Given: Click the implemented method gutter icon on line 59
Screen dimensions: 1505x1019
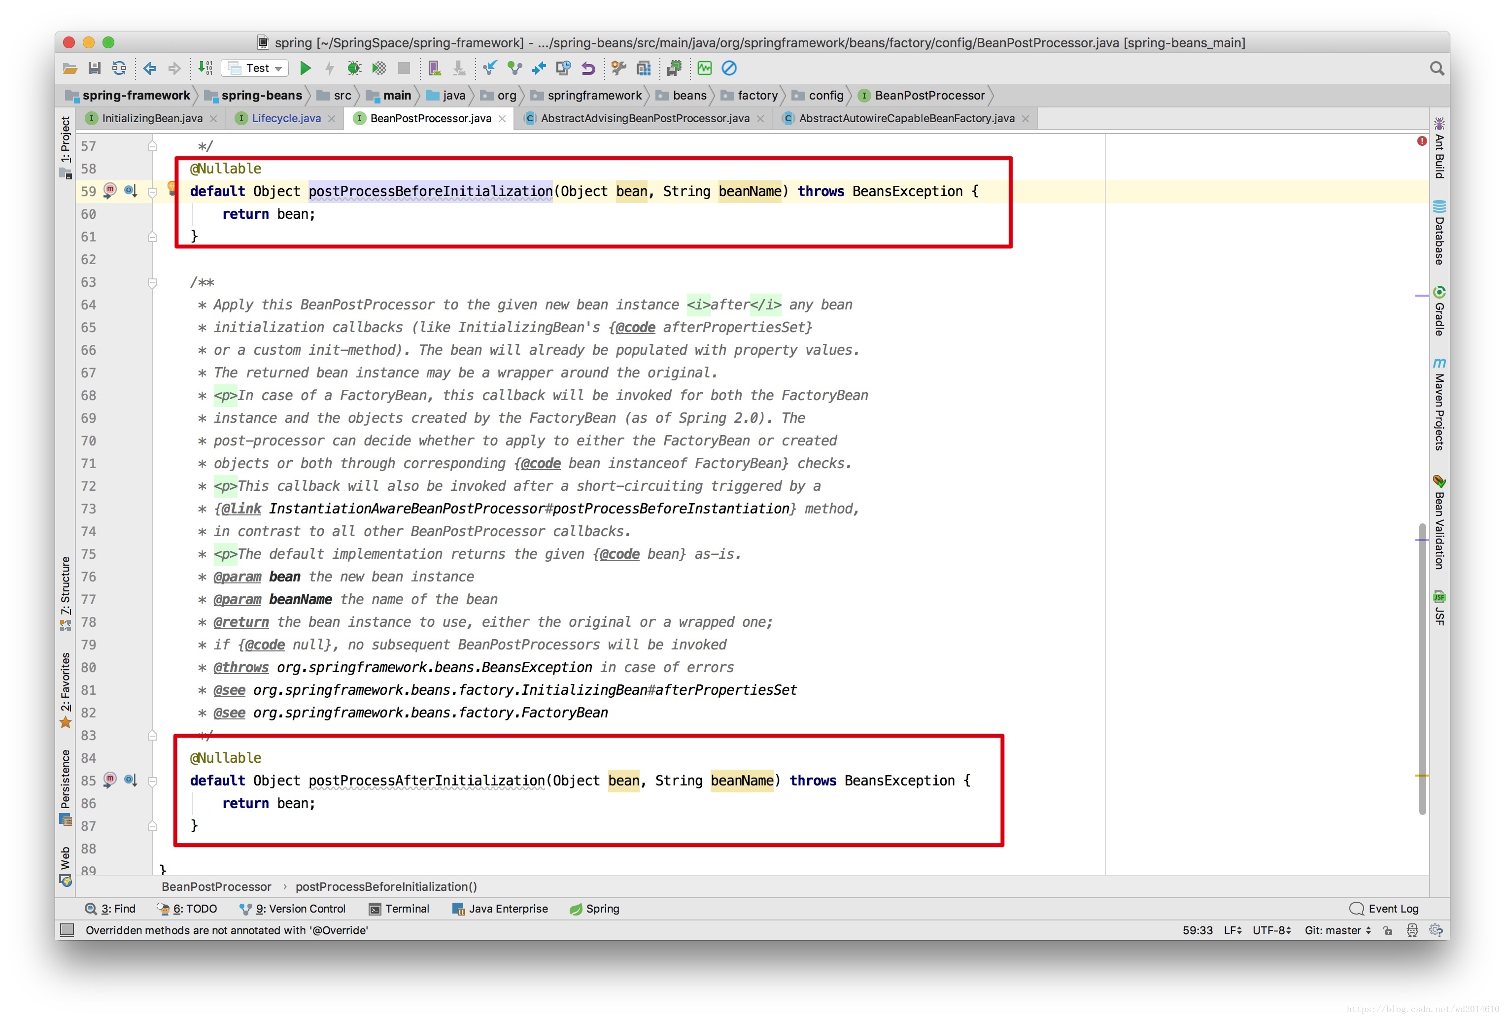Looking at the screenshot, I should pyautogui.click(x=110, y=190).
